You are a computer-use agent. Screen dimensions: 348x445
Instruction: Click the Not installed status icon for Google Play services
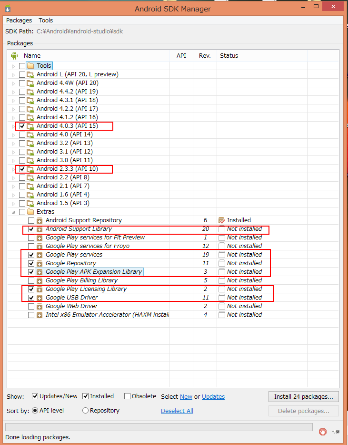pos(222,255)
